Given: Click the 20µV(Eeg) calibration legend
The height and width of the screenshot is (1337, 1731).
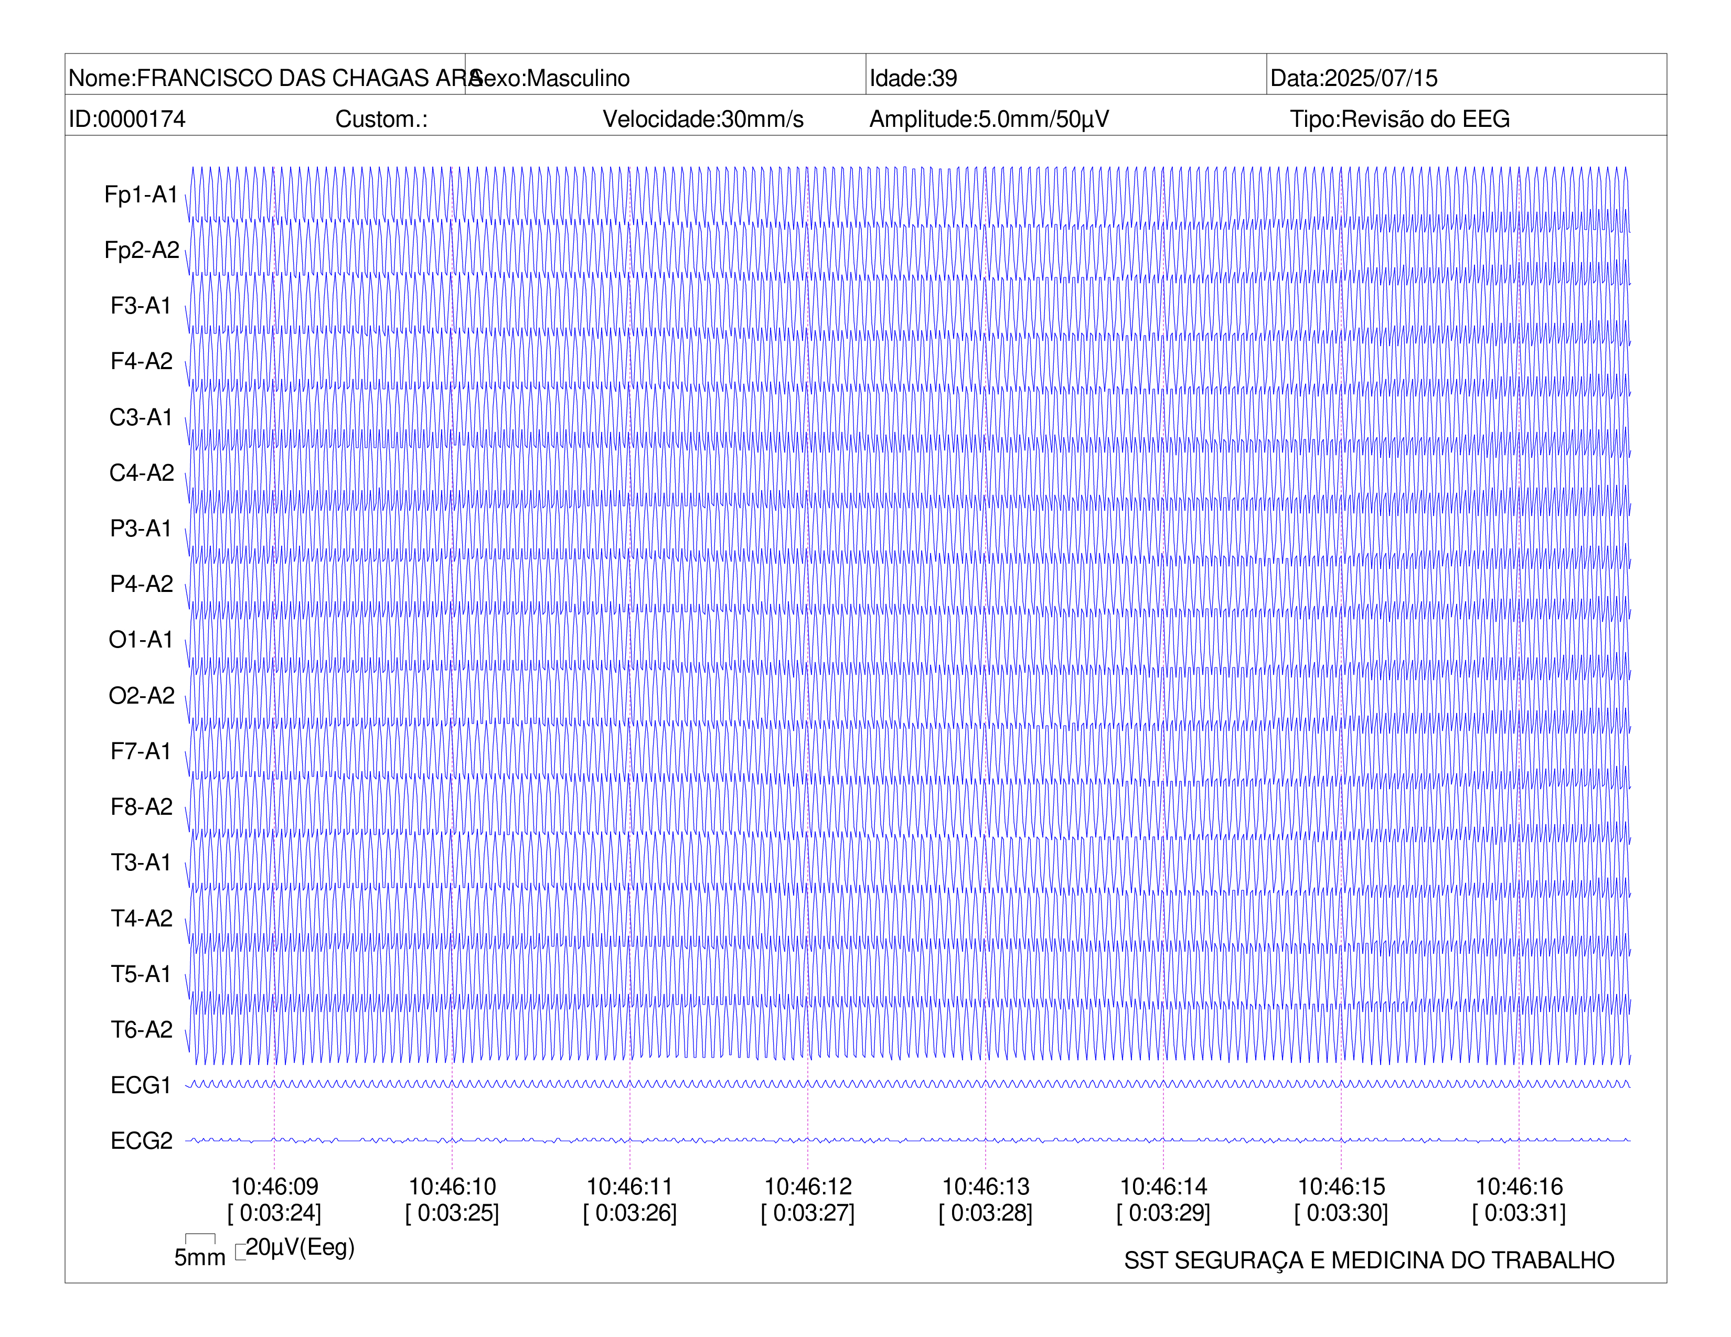Looking at the screenshot, I should click(295, 1247).
